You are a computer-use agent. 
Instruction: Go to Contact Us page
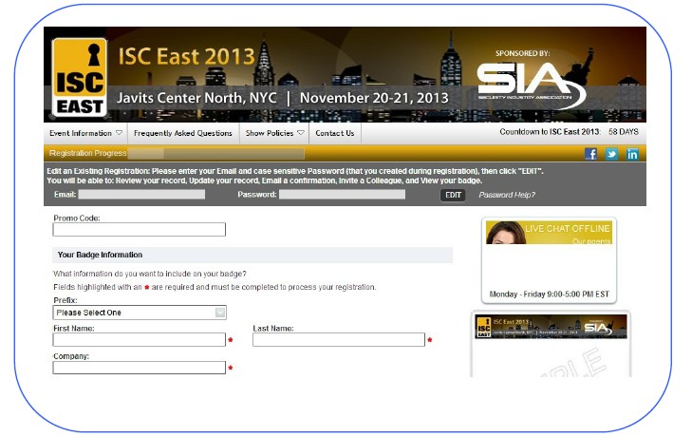334,133
